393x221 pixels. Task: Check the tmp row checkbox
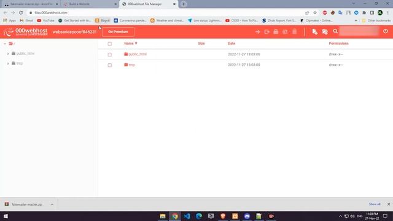pos(109,65)
